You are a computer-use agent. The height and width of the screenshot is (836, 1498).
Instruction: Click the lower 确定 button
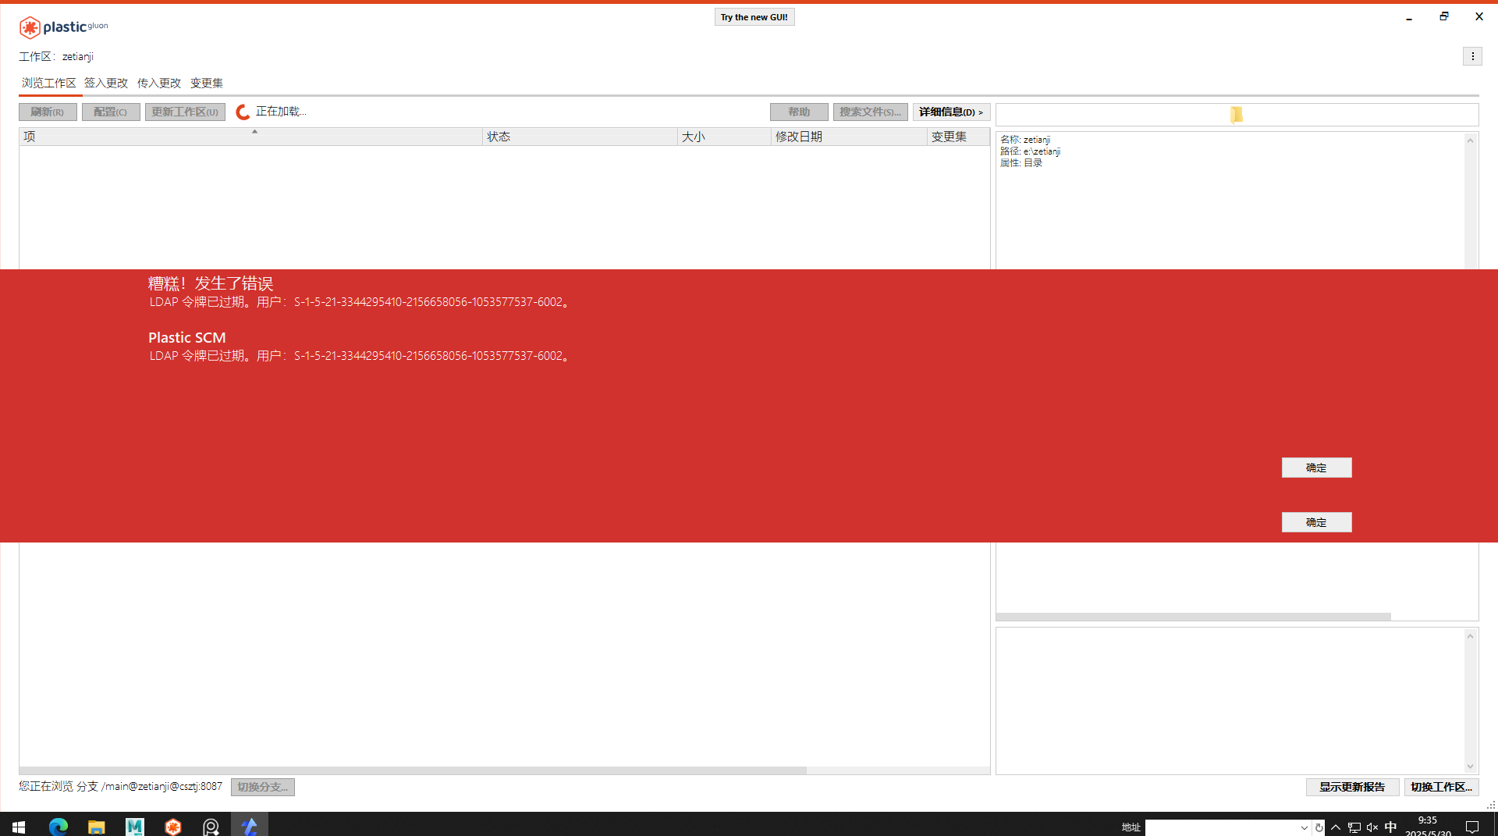1316,522
